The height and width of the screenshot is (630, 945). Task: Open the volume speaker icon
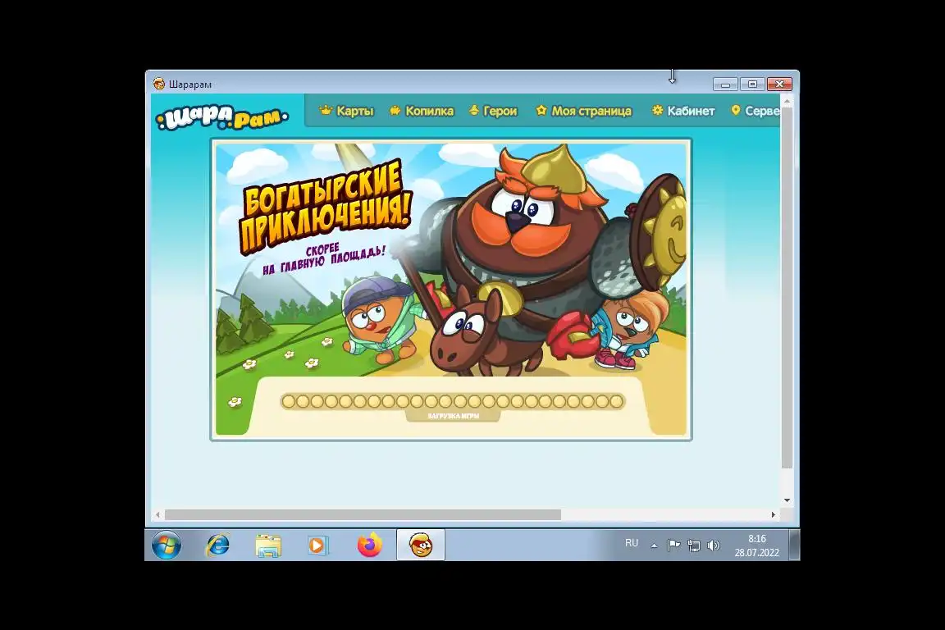coord(714,546)
